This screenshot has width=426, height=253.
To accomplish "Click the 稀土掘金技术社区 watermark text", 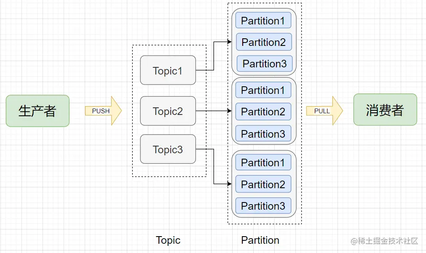I will point(388,241).
